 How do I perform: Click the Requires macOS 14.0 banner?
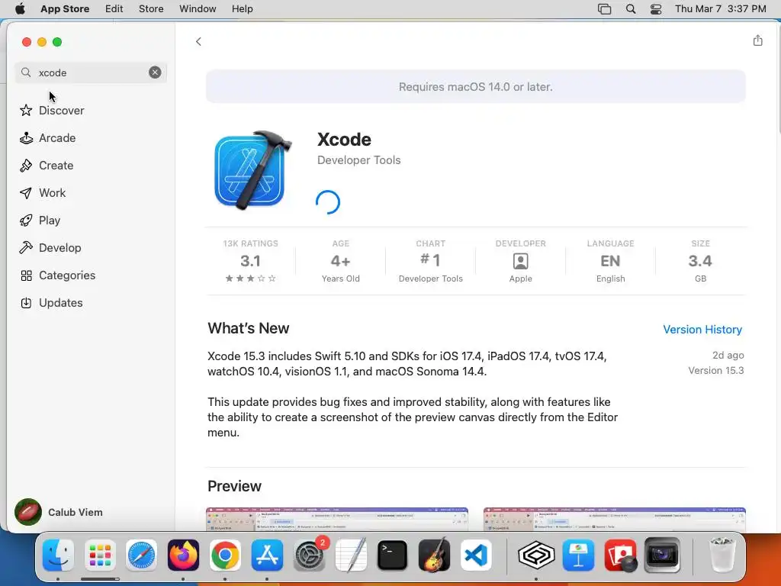[x=476, y=87]
